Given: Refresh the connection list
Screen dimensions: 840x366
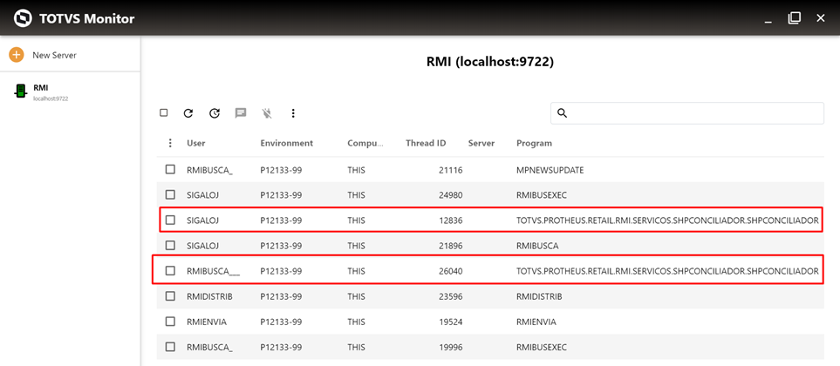Looking at the screenshot, I should [188, 113].
